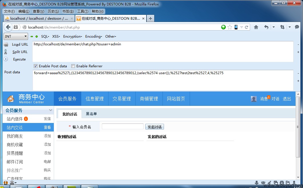303x188 pixels.
Task: Switch to the 我的对话 tab
Action: click(x=70, y=114)
